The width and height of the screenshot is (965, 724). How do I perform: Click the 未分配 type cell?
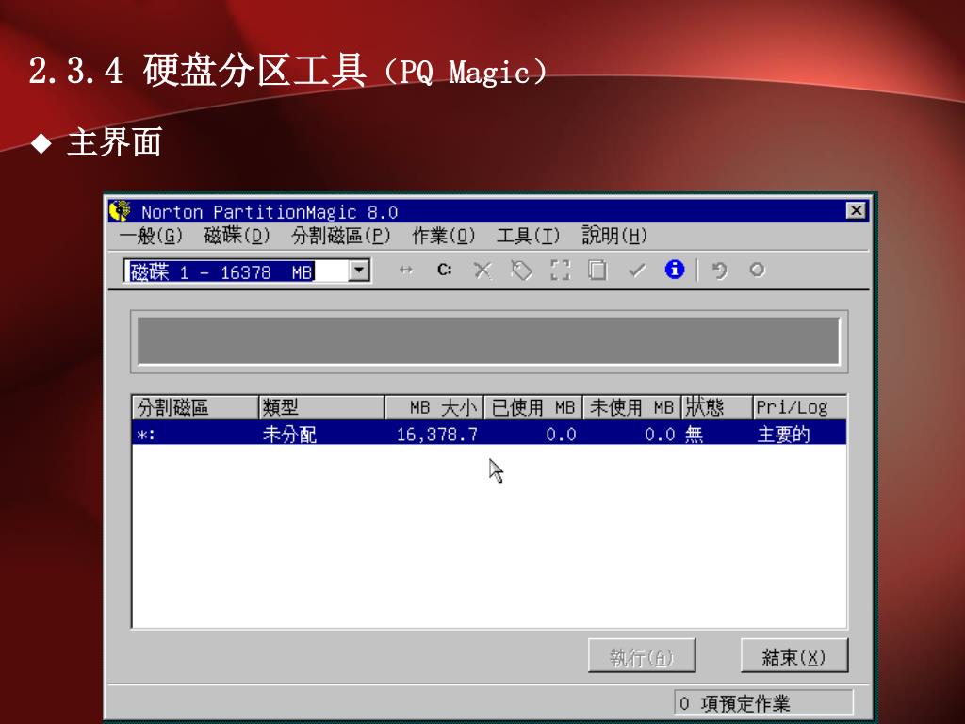289,434
